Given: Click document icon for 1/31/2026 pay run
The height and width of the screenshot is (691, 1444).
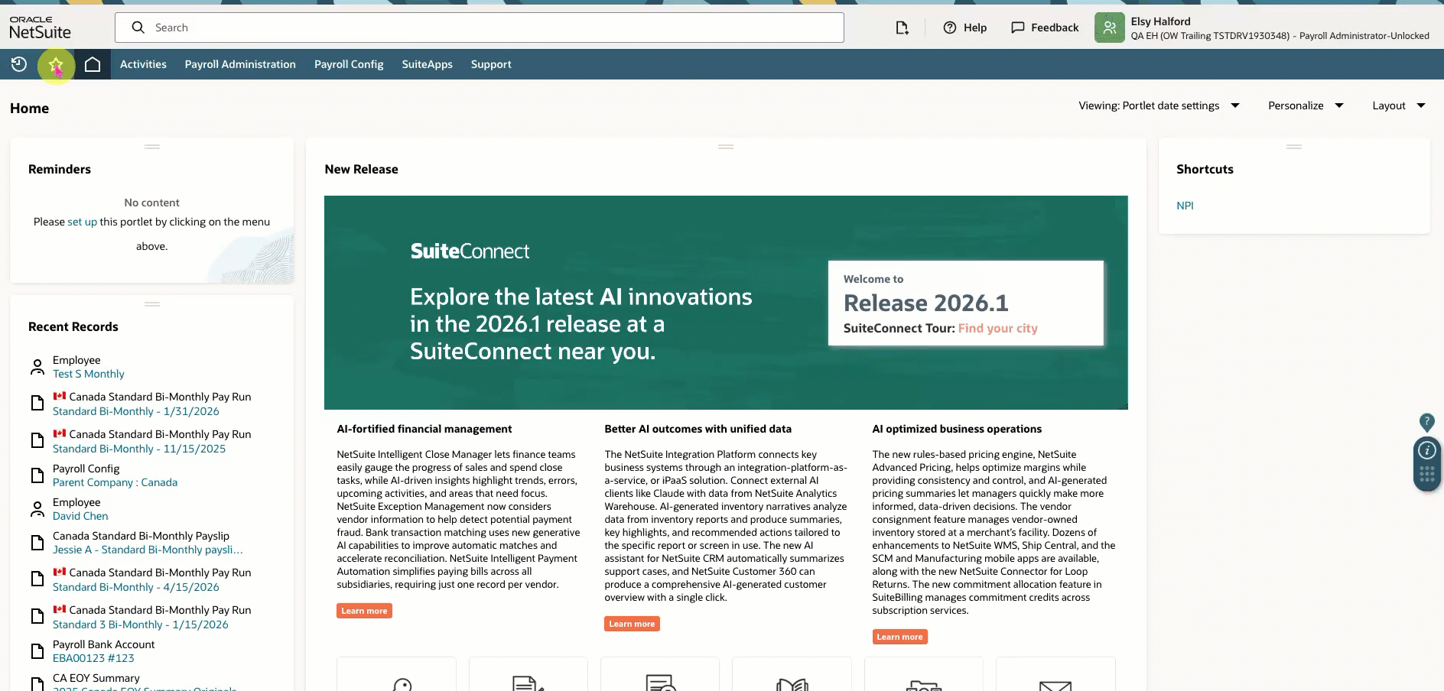Looking at the screenshot, I should 37,403.
